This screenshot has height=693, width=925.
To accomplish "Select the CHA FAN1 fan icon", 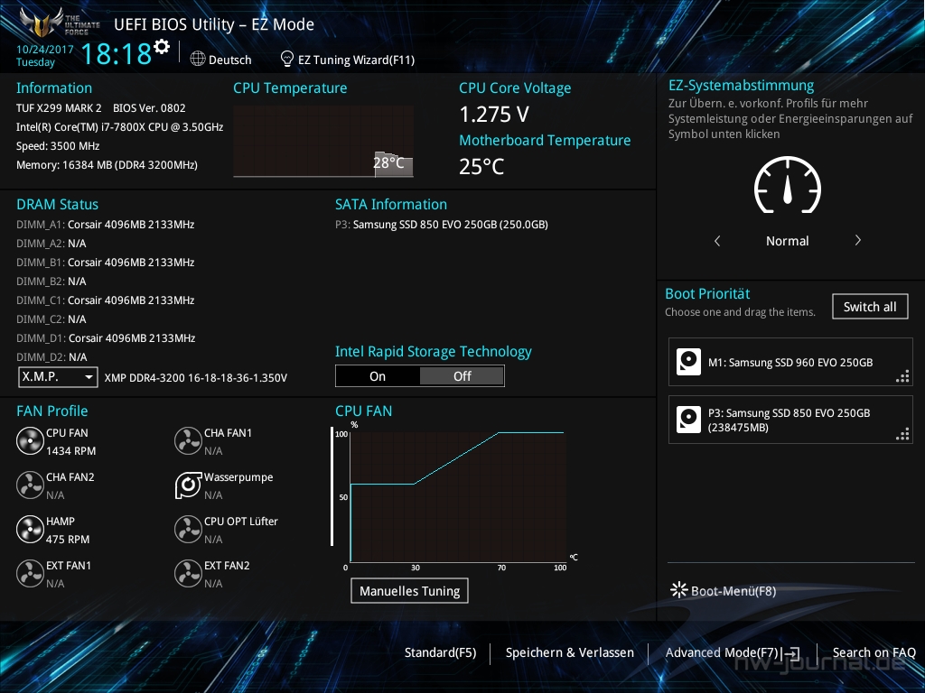I will (x=188, y=440).
